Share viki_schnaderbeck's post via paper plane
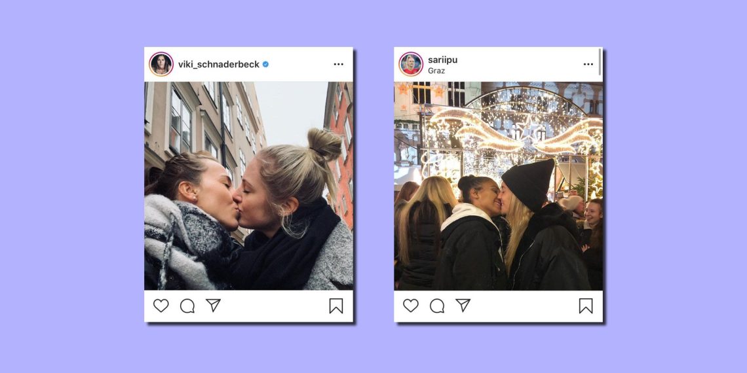The image size is (747, 373). (213, 305)
